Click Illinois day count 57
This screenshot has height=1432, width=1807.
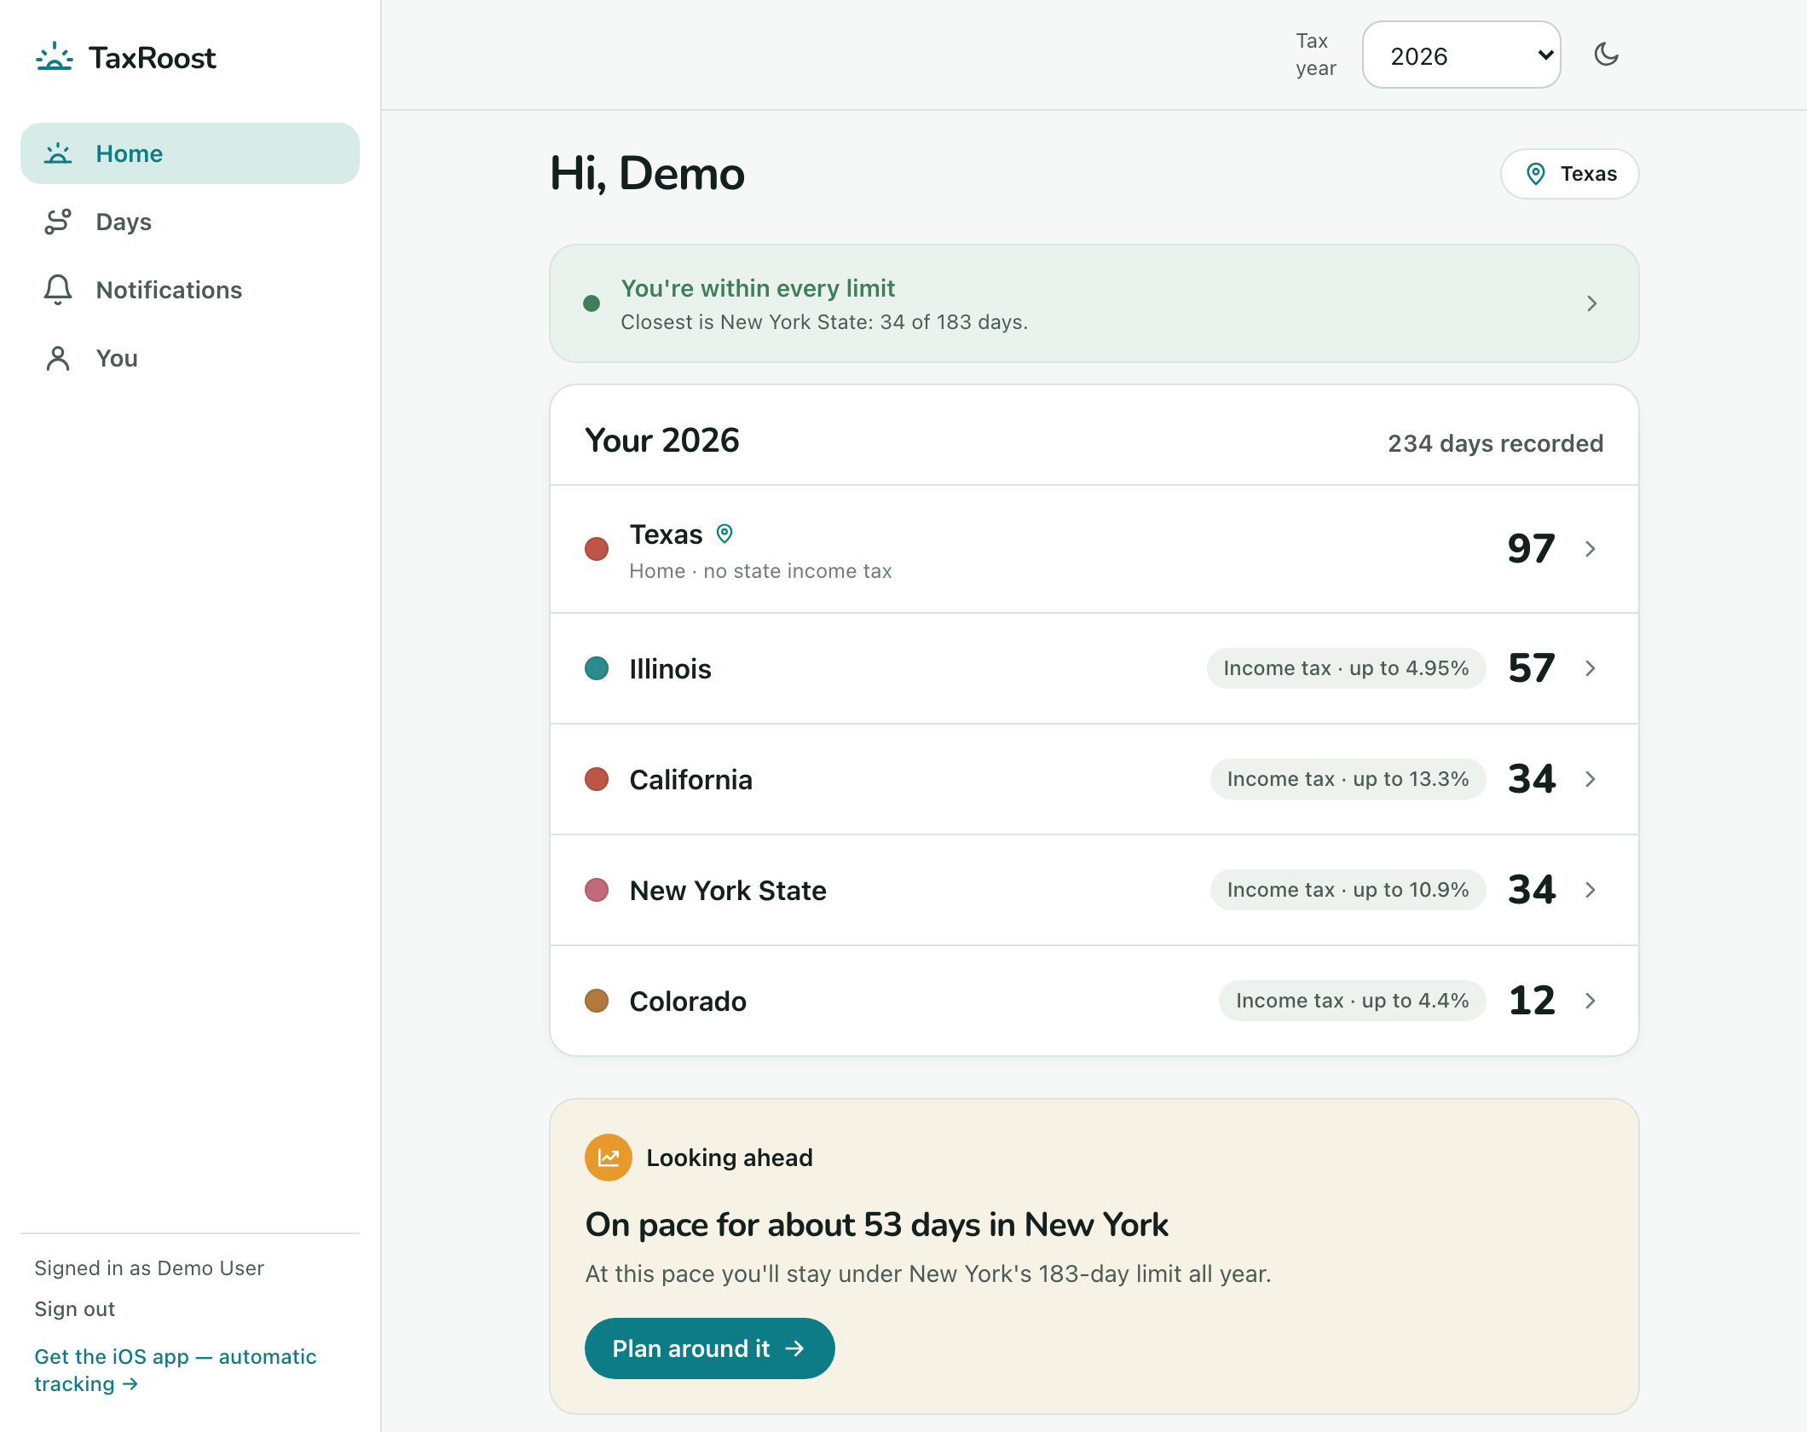click(1532, 668)
